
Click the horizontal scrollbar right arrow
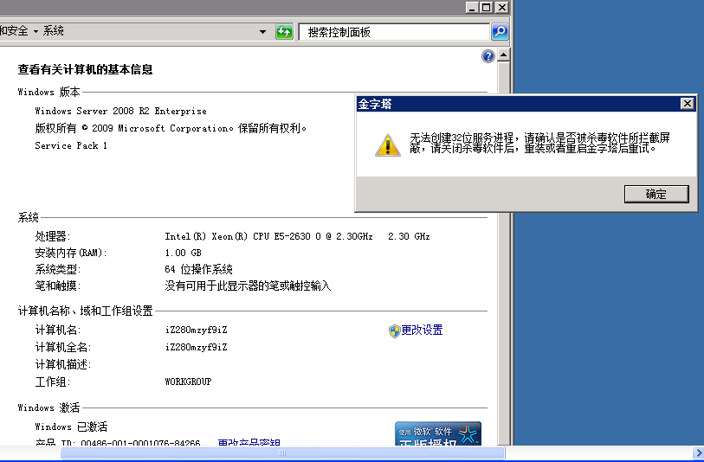point(698,453)
